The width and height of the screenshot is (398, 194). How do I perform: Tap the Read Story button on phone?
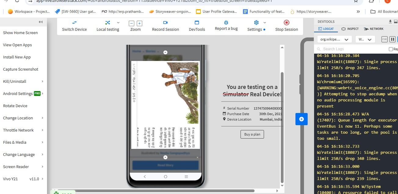165,165
